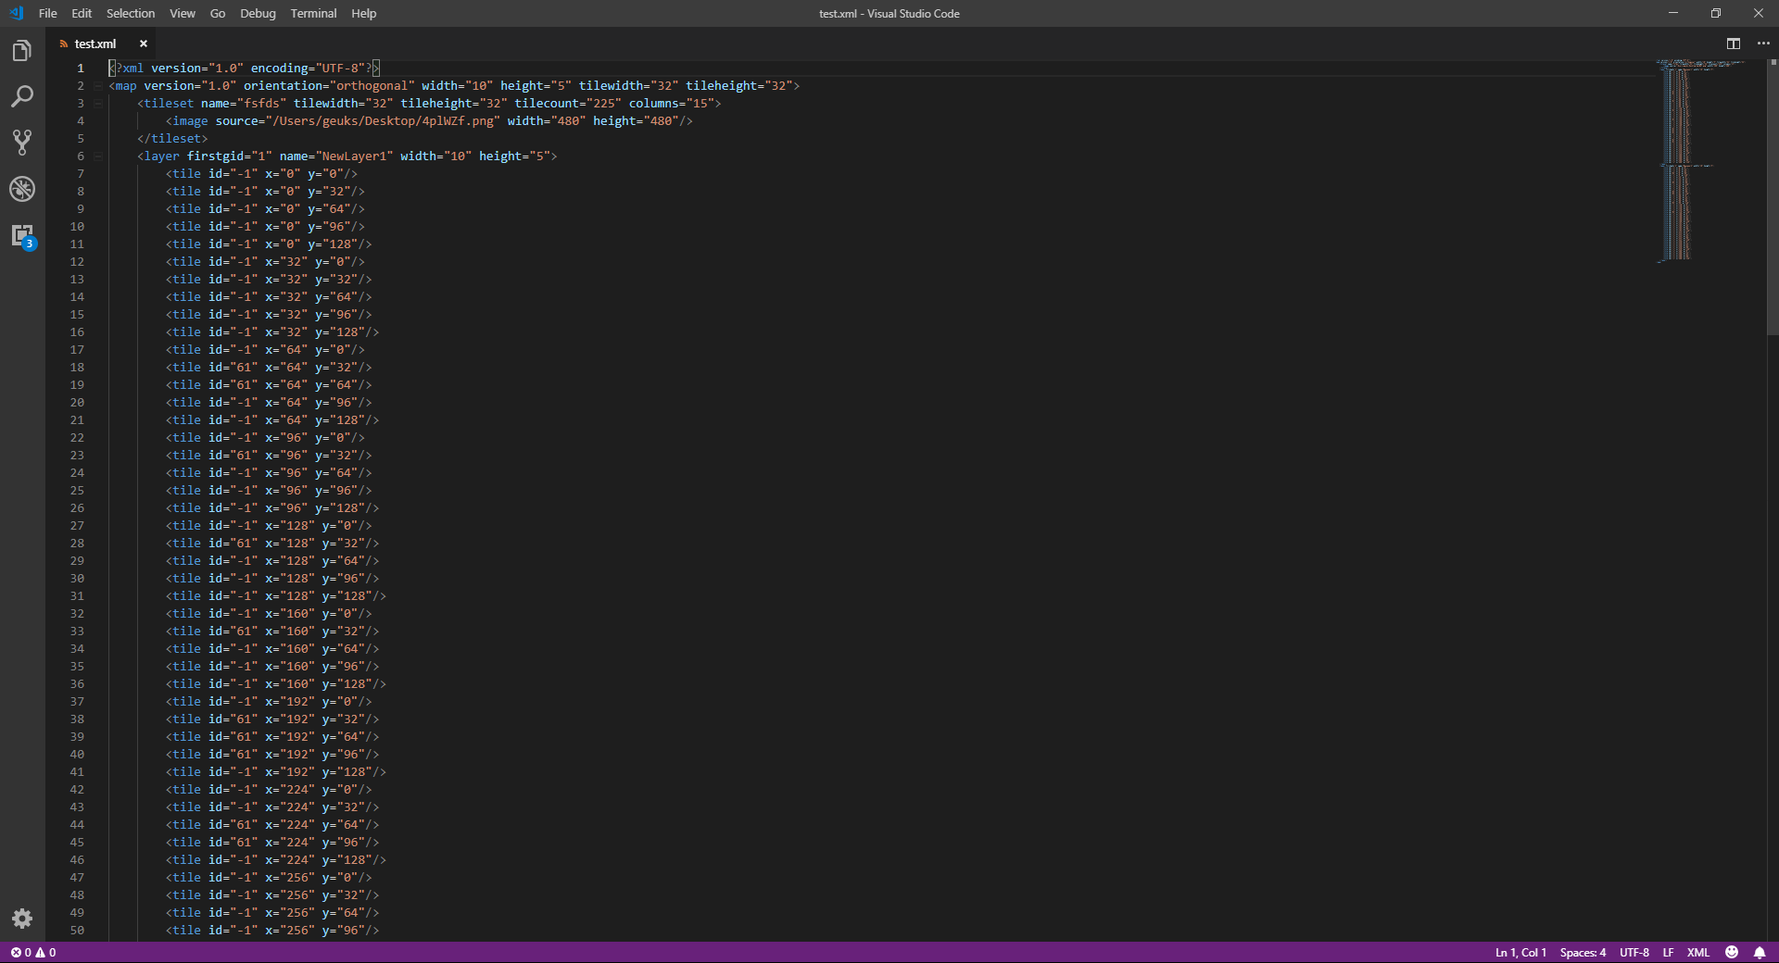Screen dimensions: 1779x963
Task: Change indentation via Spaces: 4
Action: tap(1582, 952)
